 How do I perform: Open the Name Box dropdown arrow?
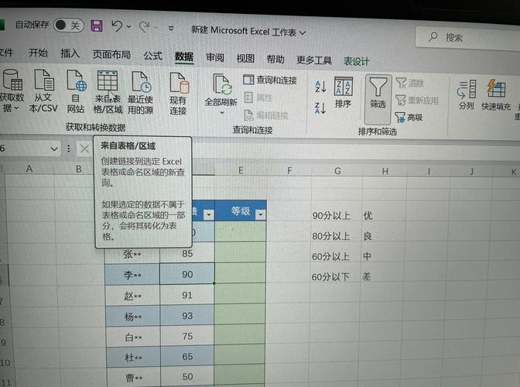tap(53, 149)
